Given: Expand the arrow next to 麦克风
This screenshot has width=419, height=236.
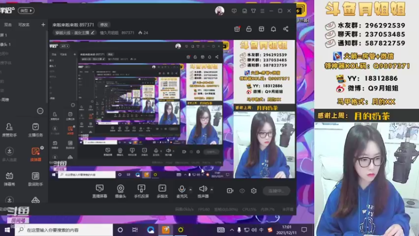Looking at the screenshot, I should click(x=191, y=190).
